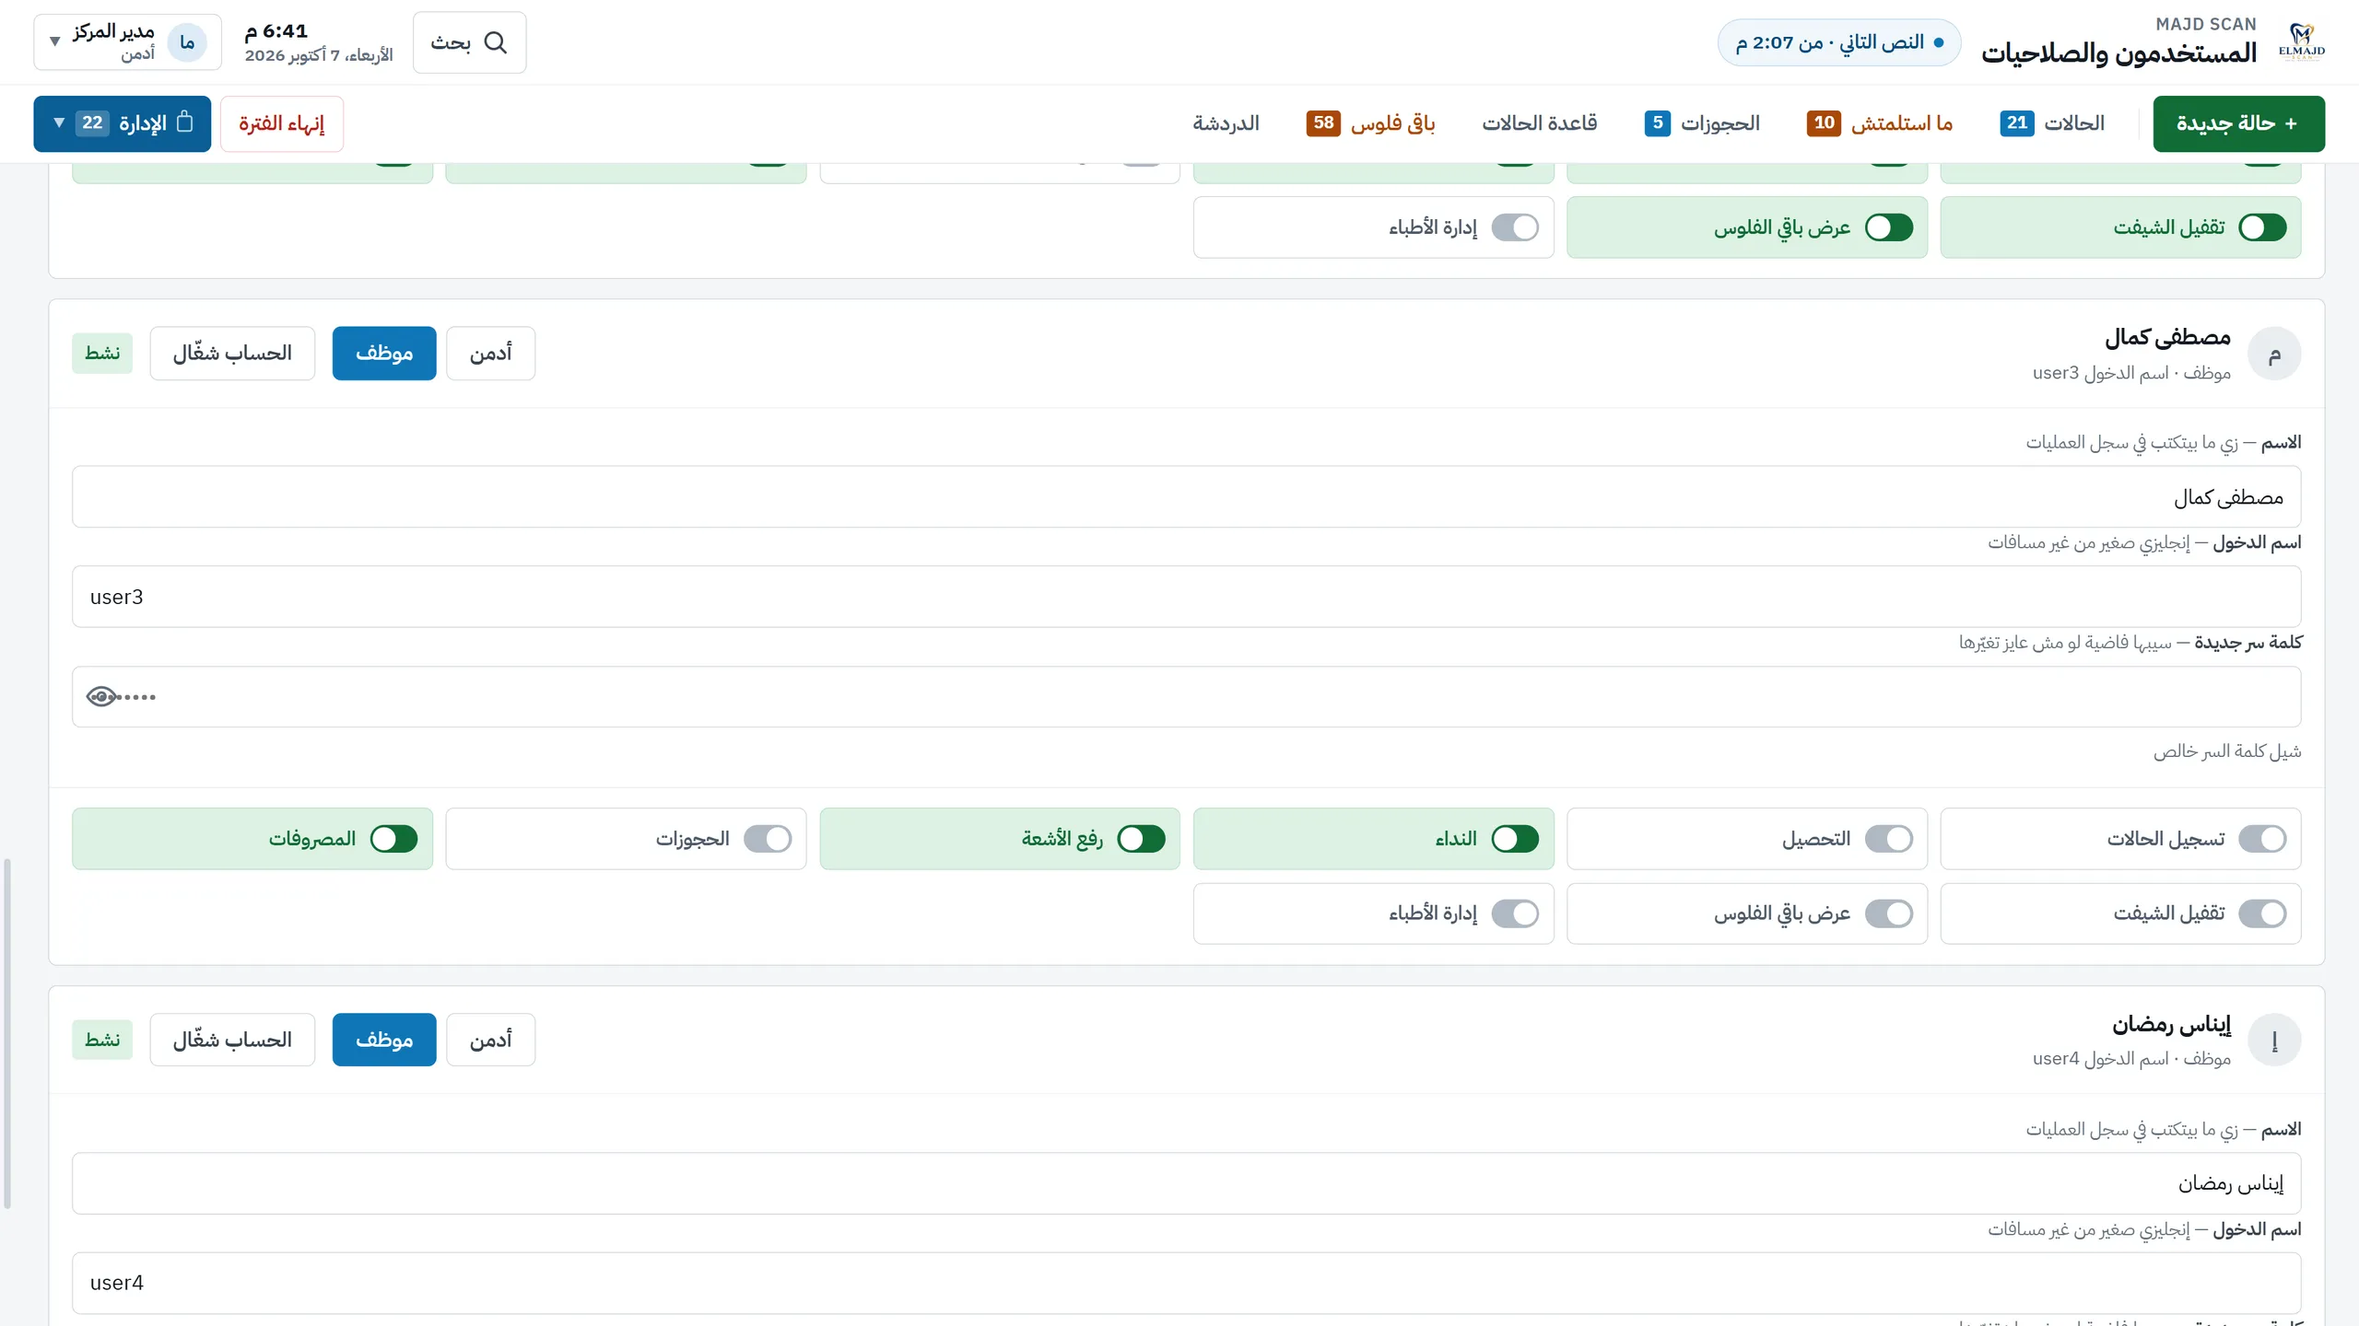This screenshot has height=1326, width=2359.
Task: Click name field containing إيناس رمضان
Action: [1187, 1183]
